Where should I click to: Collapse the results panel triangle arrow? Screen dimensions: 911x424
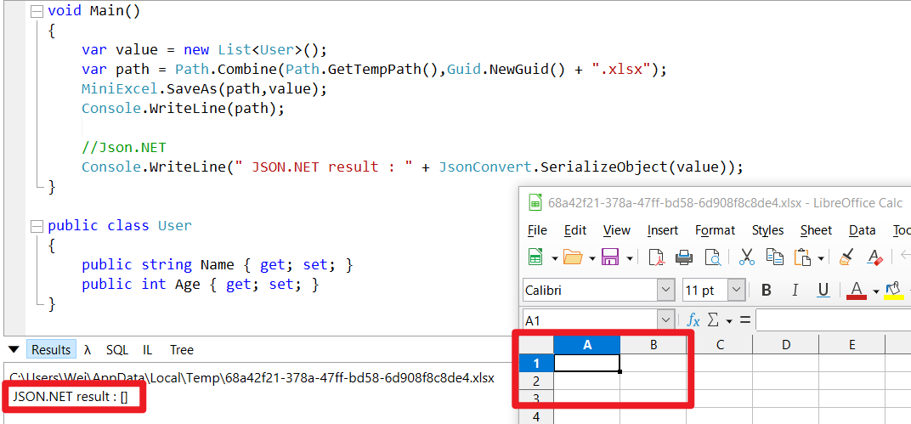point(14,349)
